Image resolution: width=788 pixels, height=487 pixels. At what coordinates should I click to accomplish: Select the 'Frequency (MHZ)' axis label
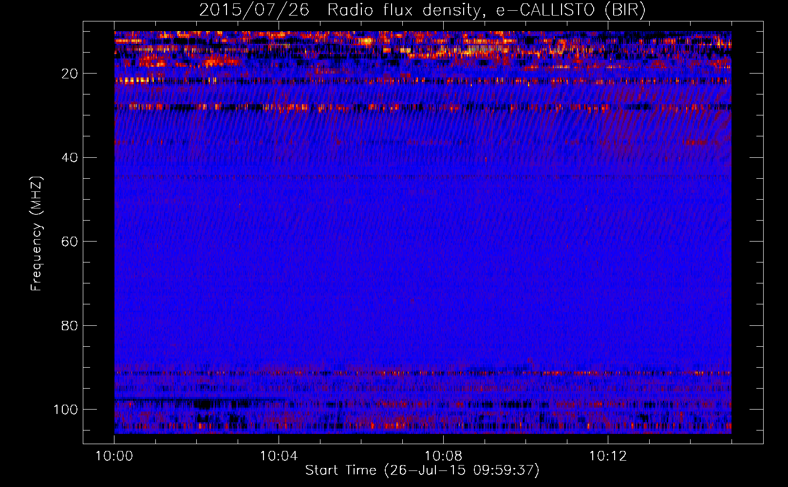point(37,234)
